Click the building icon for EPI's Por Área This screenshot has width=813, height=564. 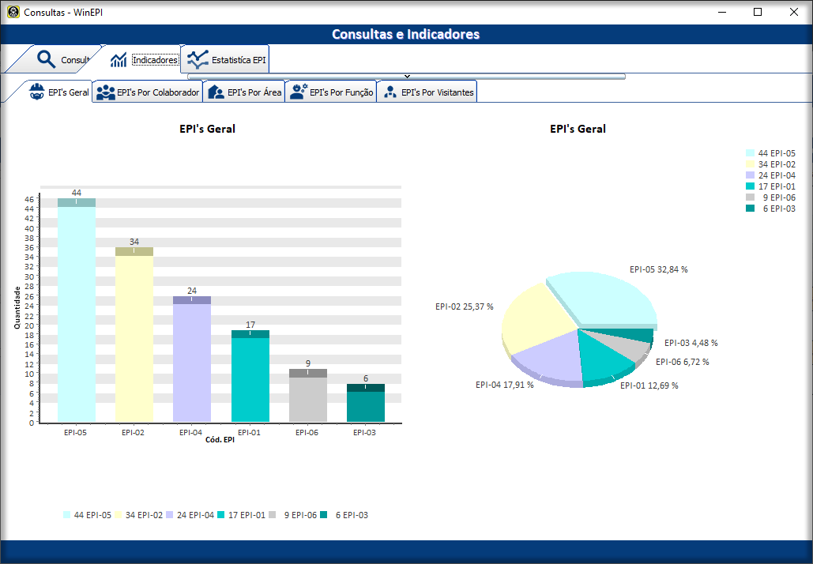coord(216,92)
